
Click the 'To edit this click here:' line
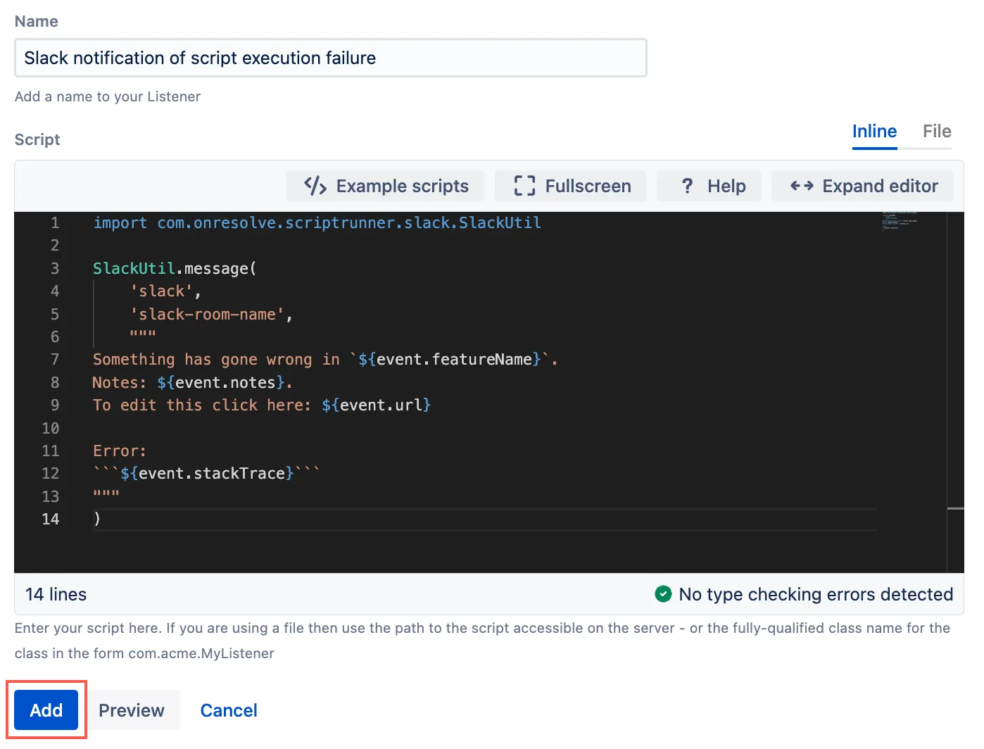(262, 405)
